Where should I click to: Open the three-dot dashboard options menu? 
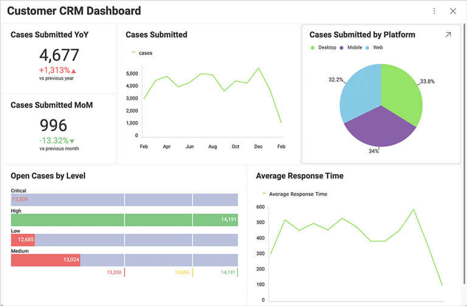point(434,11)
